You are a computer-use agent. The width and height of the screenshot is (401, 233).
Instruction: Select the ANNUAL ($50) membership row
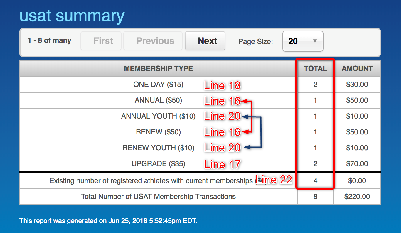click(200, 101)
